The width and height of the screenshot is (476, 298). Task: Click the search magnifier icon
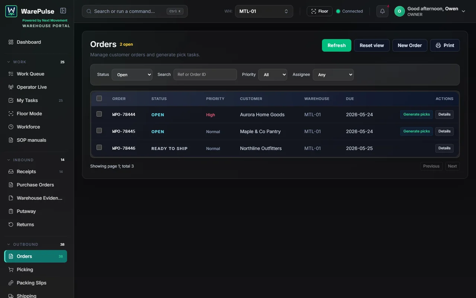pyautogui.click(x=89, y=11)
